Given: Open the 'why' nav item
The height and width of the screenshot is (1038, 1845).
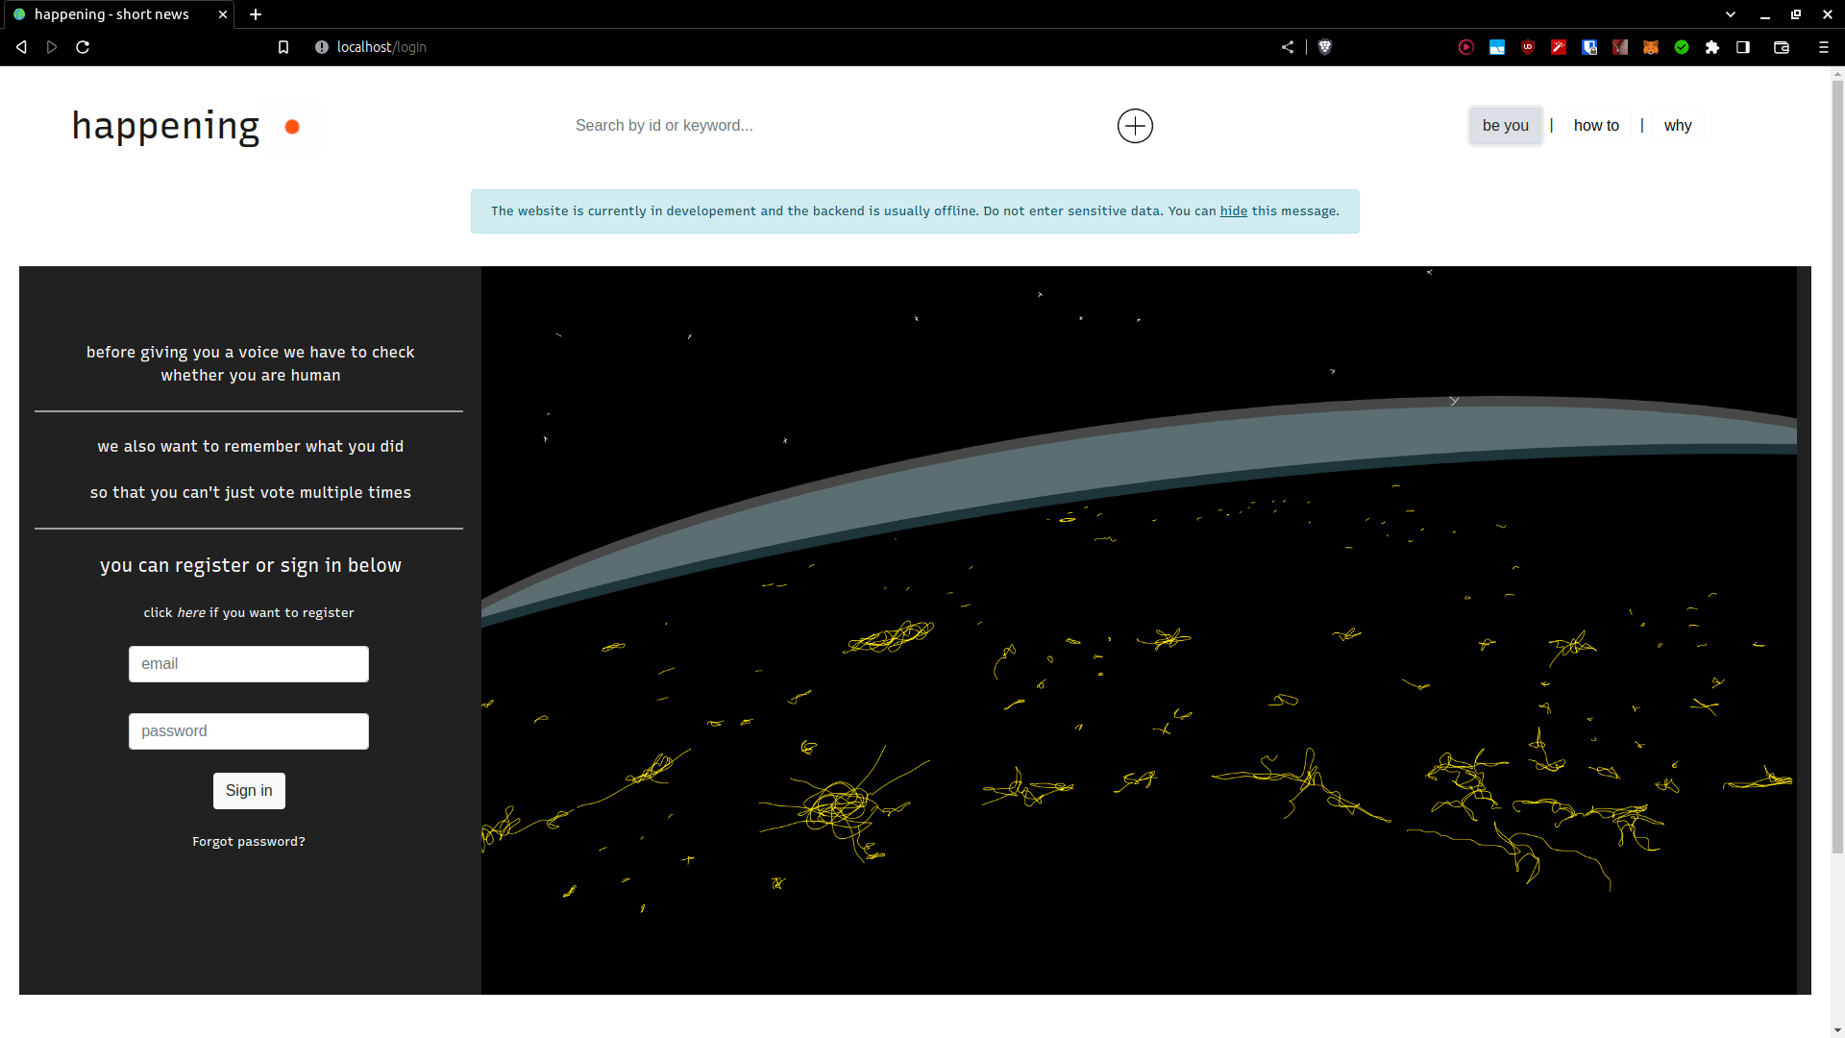Looking at the screenshot, I should pos(1678,126).
